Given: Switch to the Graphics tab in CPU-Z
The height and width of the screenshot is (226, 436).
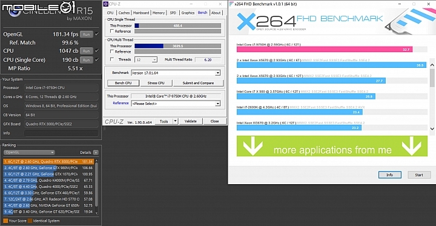Looking at the screenshot, I should [188, 13].
